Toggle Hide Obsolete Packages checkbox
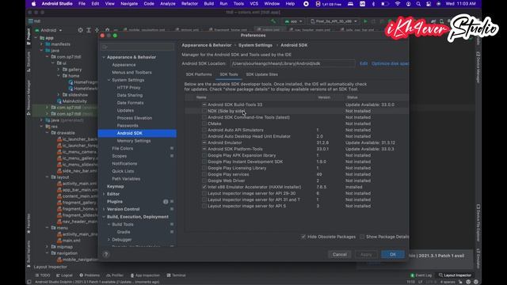 (303, 237)
